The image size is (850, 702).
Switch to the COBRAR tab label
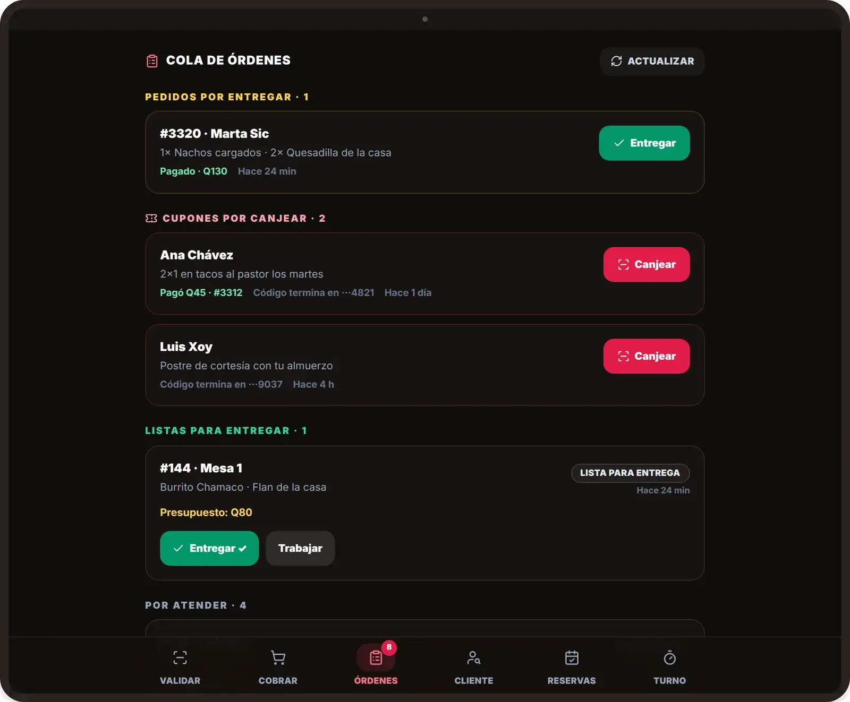[x=278, y=680]
